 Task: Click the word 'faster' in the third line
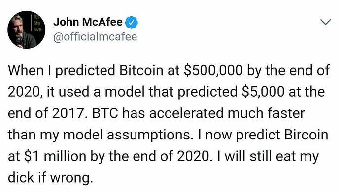pos(286,113)
